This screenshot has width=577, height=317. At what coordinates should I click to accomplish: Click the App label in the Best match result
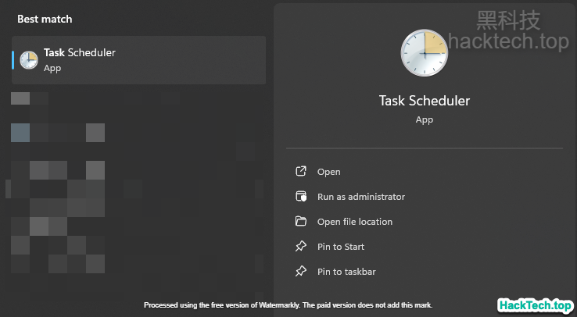click(52, 68)
